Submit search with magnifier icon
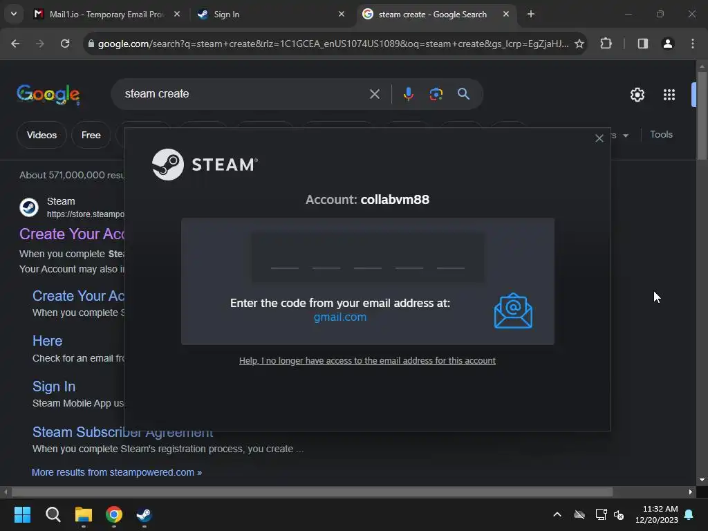The height and width of the screenshot is (531, 708). [464, 94]
